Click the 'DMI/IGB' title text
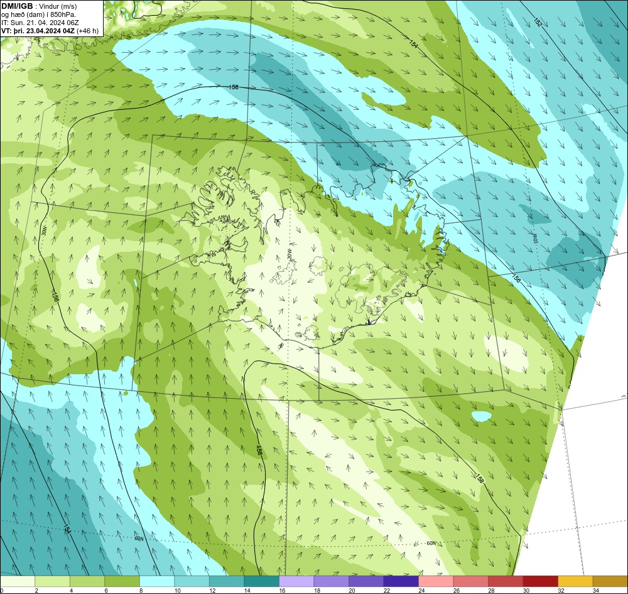Image resolution: width=628 pixels, height=594 pixels. pyautogui.click(x=17, y=6)
